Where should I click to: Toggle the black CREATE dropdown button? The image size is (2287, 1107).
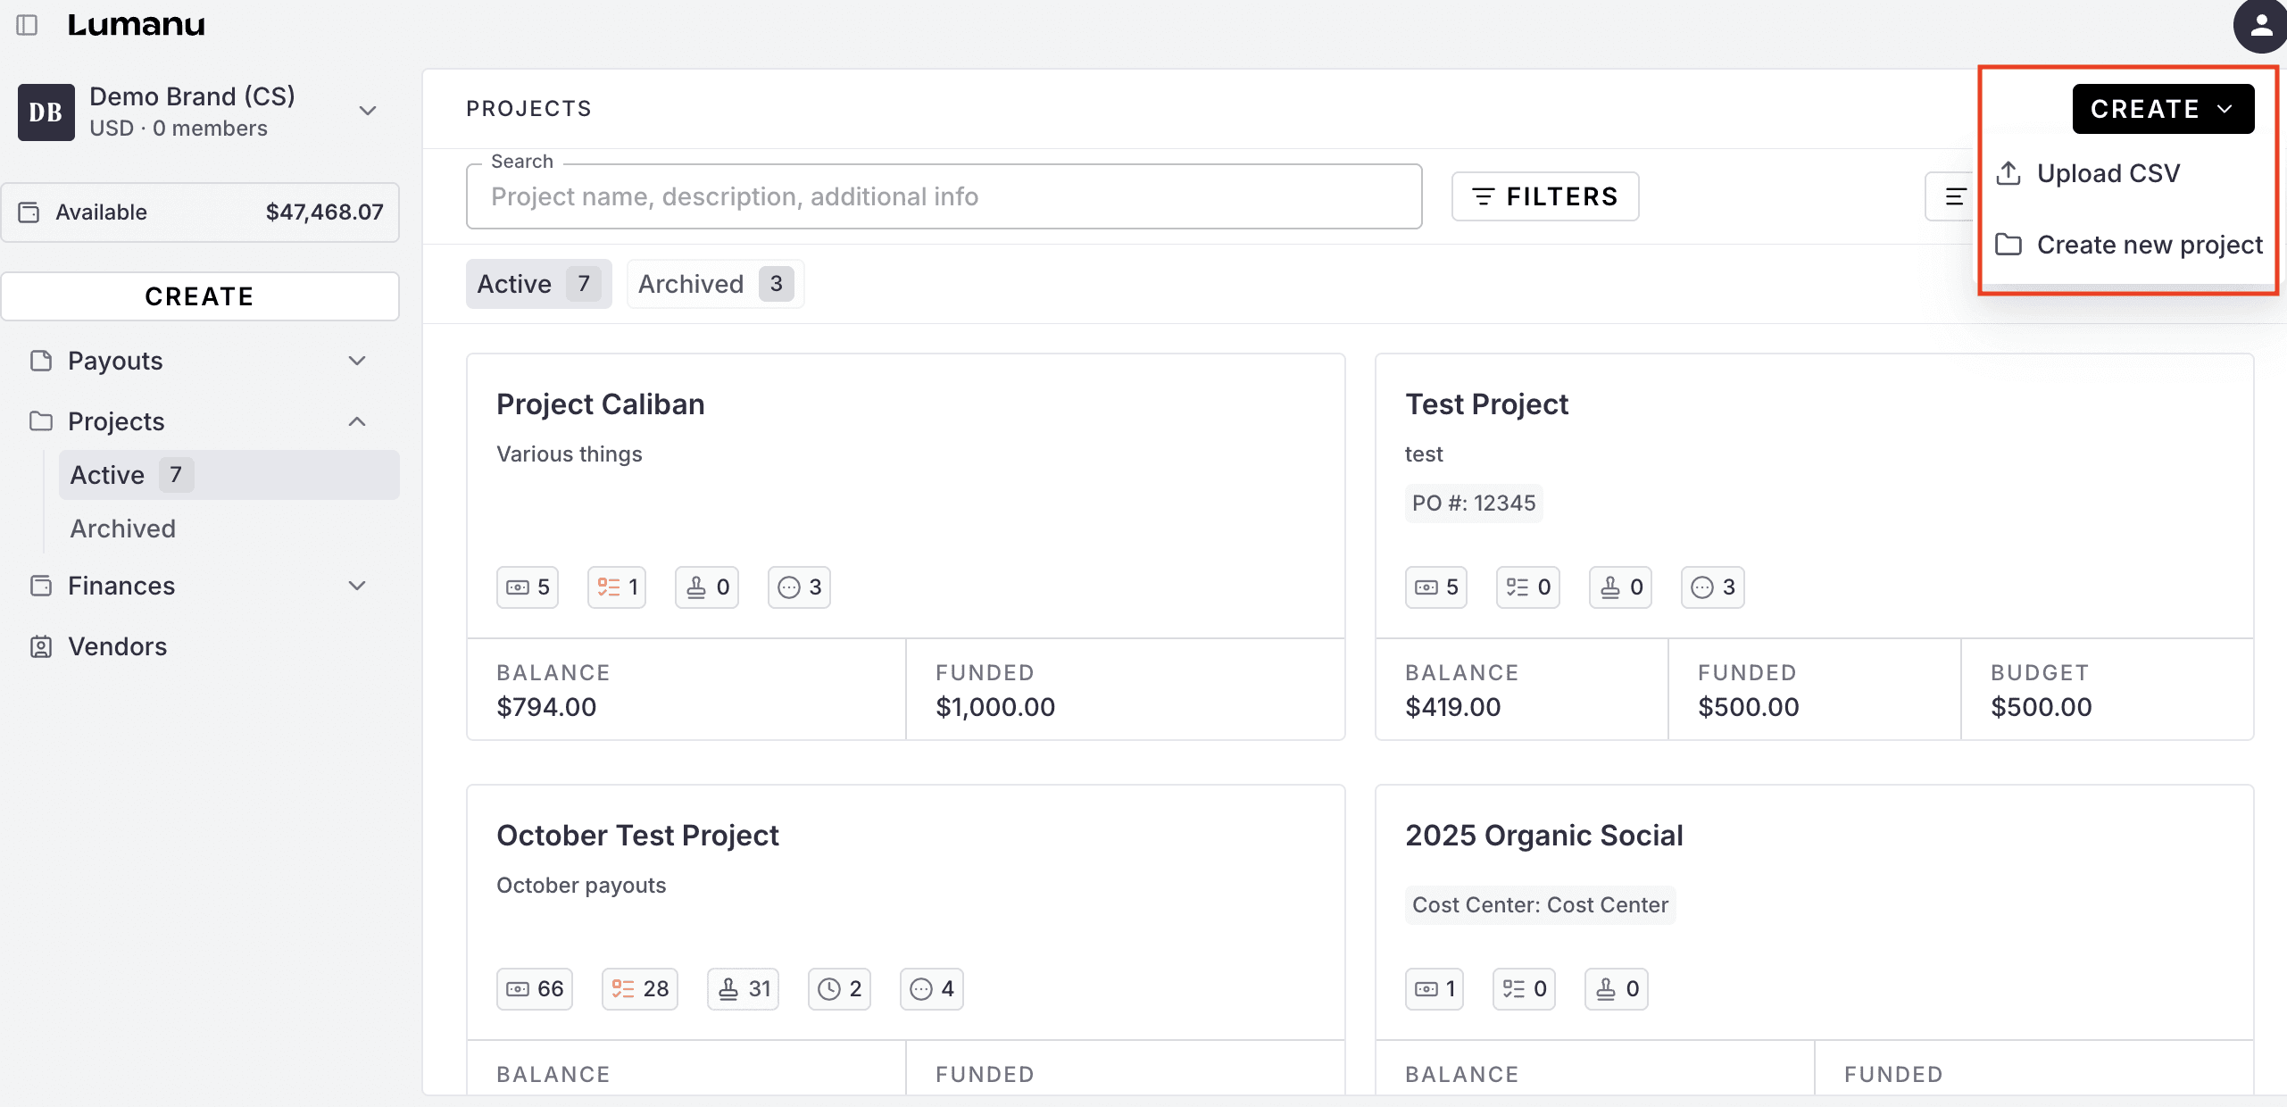click(2163, 109)
